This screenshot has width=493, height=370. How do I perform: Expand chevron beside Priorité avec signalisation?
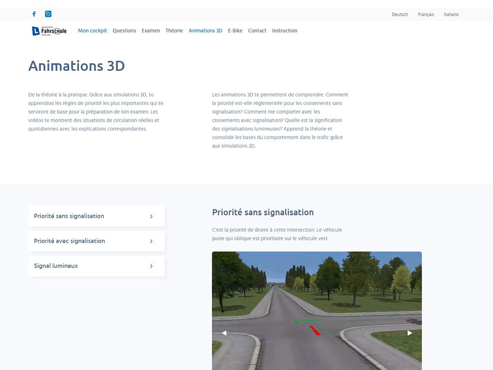click(x=151, y=241)
